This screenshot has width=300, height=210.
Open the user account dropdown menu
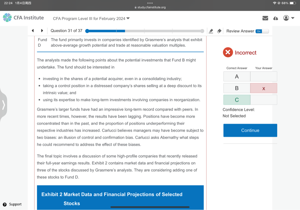[289, 18]
